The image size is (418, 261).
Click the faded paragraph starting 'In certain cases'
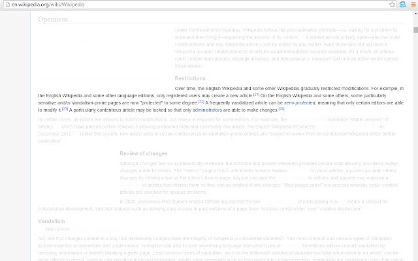click(216, 130)
